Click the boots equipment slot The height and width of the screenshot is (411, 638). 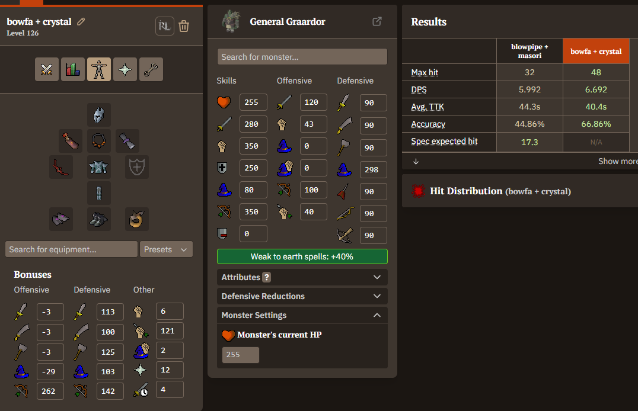[x=99, y=219]
